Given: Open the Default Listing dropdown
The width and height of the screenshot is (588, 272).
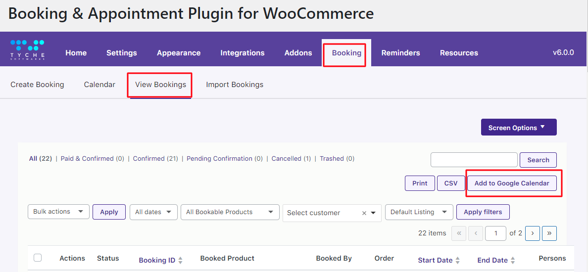Looking at the screenshot, I should point(419,212).
